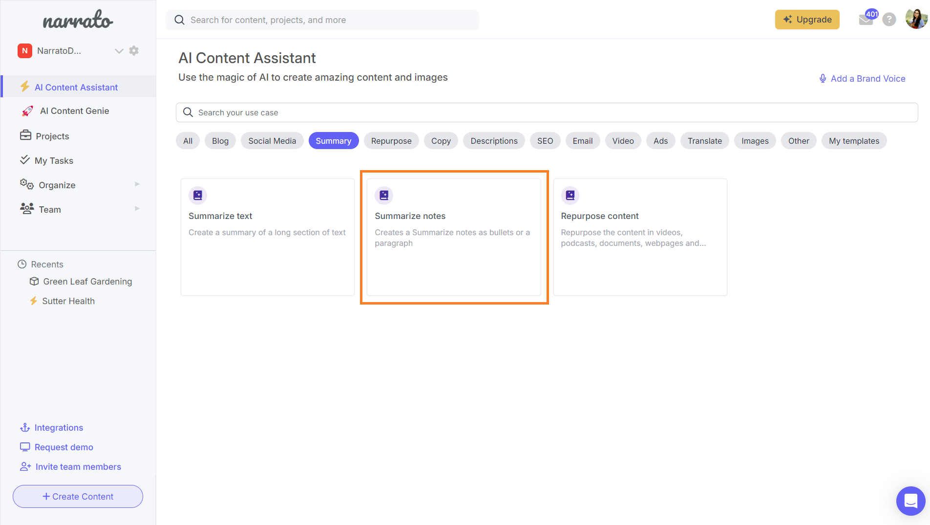
Task: Click the workspace settings gear
Action: tap(134, 50)
